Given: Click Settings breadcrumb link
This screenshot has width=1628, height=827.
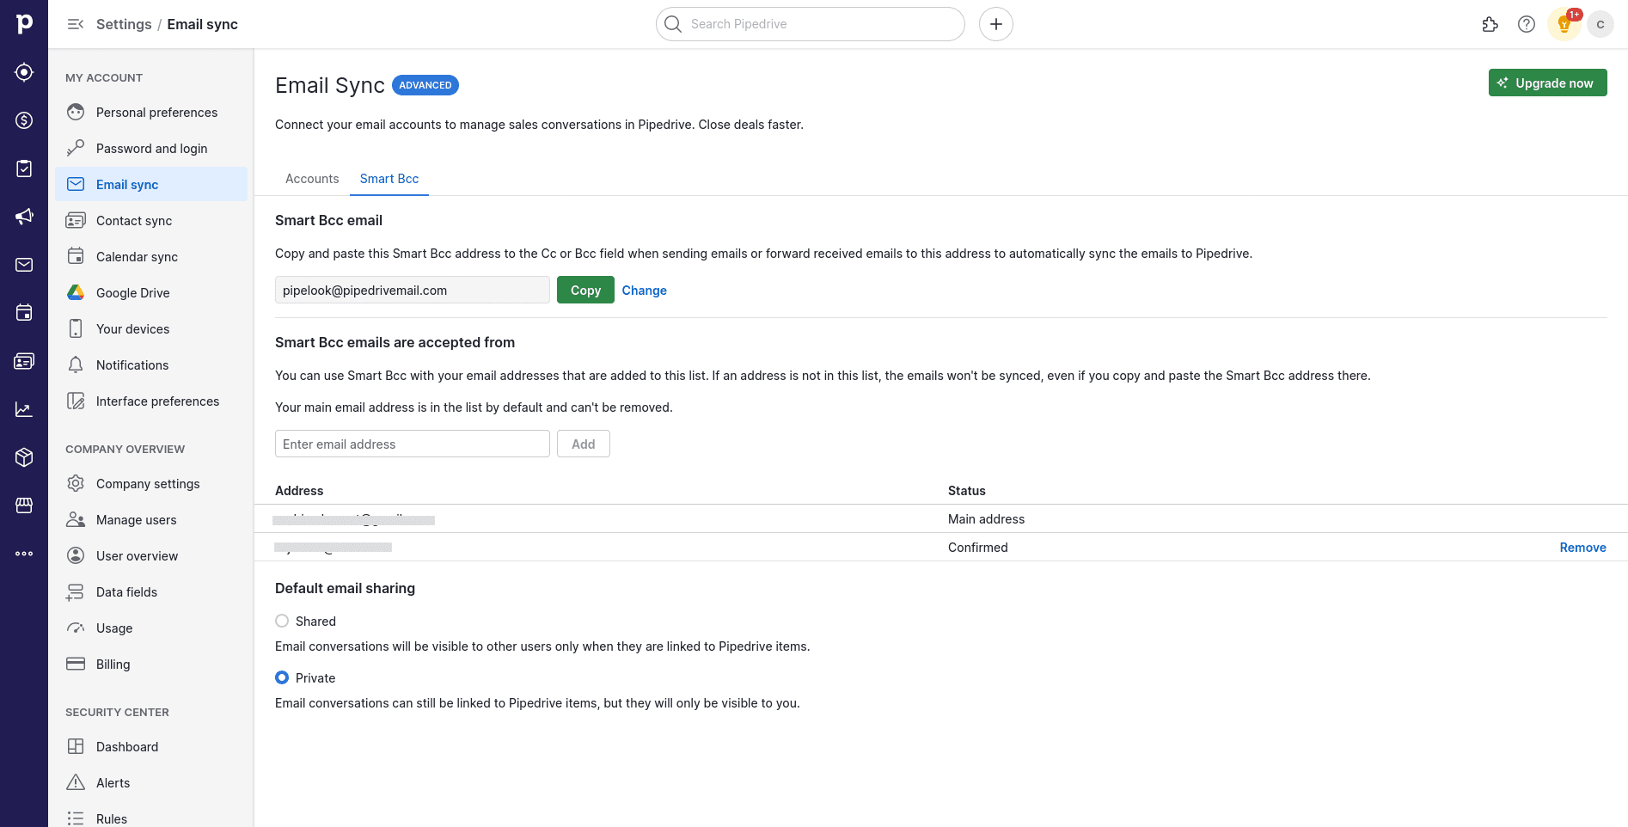Looking at the screenshot, I should tap(124, 24).
